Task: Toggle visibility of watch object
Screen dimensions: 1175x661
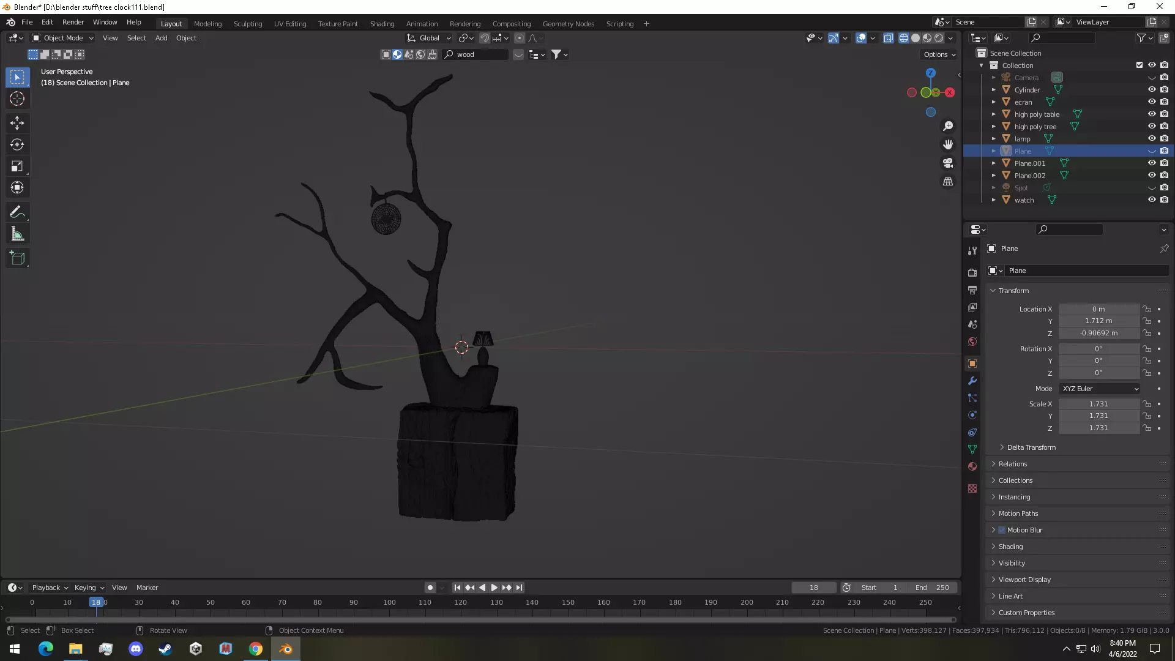Action: (x=1151, y=200)
